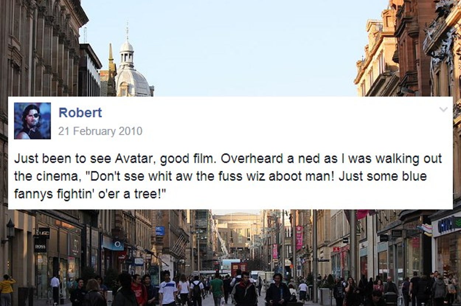Image resolution: width=461 pixels, height=306 pixels.
Task: Click the pink vertical street banner
Action: pos(299,238)
